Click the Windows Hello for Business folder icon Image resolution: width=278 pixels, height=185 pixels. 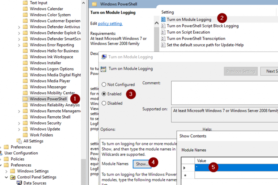pos(25,51)
